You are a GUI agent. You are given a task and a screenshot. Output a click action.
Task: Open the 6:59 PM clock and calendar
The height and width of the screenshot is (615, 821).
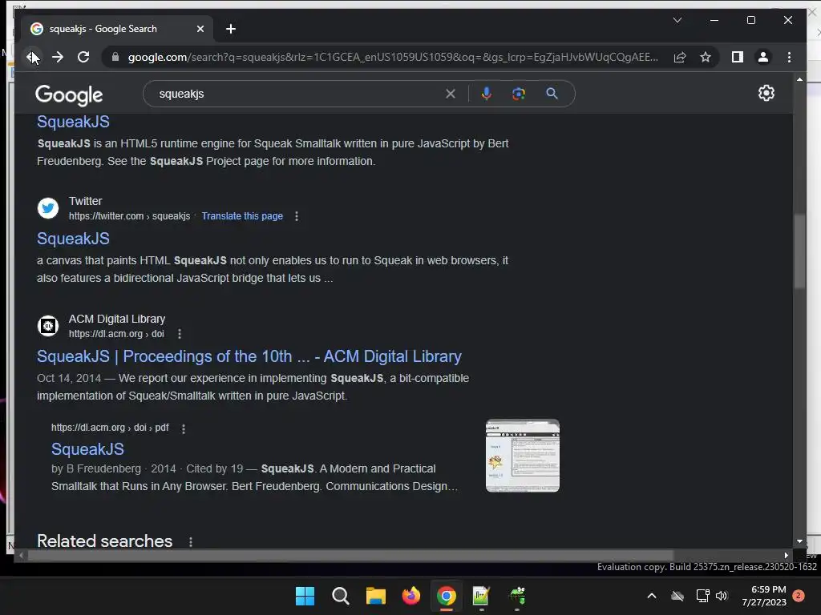tap(764, 596)
